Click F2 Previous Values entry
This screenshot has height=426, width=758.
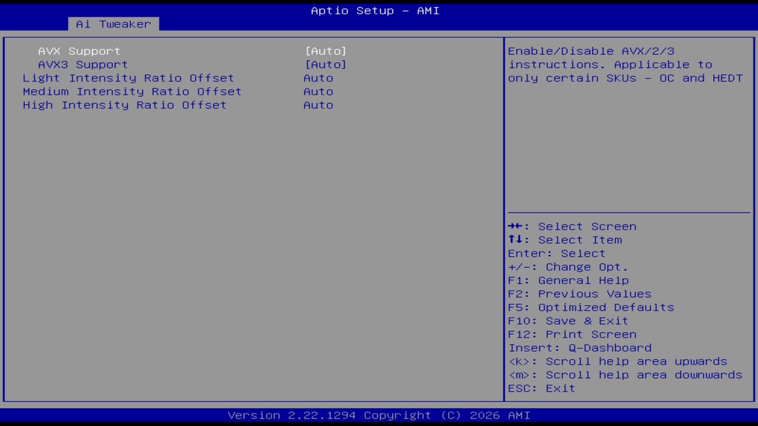(579, 293)
